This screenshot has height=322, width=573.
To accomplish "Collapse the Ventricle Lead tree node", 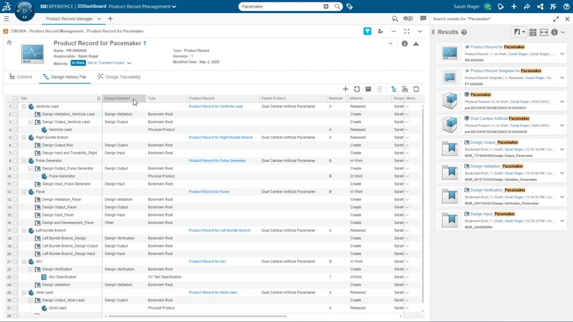I will pos(24,107).
